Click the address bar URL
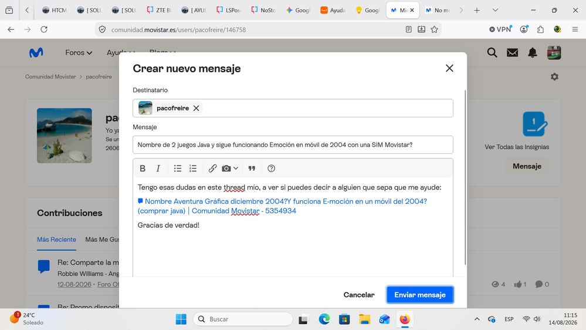 coord(179,29)
